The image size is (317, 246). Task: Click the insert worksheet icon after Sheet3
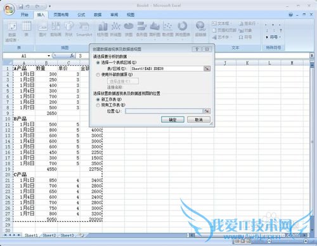coord(82,235)
